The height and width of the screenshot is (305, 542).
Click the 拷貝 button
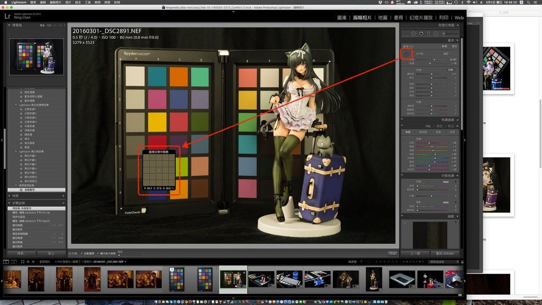pyautogui.click(x=21, y=254)
